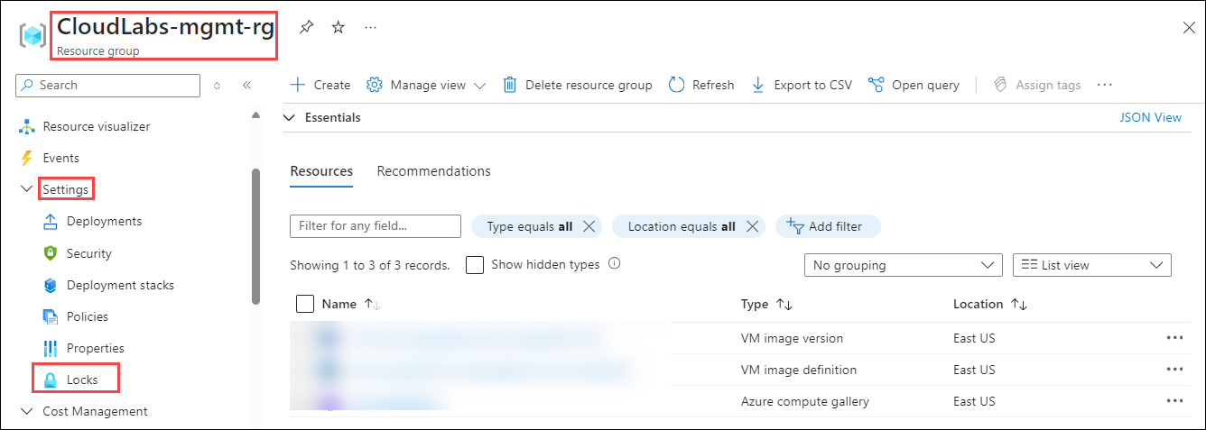Image resolution: width=1206 pixels, height=430 pixels.
Task: Enable Show hidden types checkbox
Action: coord(475,265)
